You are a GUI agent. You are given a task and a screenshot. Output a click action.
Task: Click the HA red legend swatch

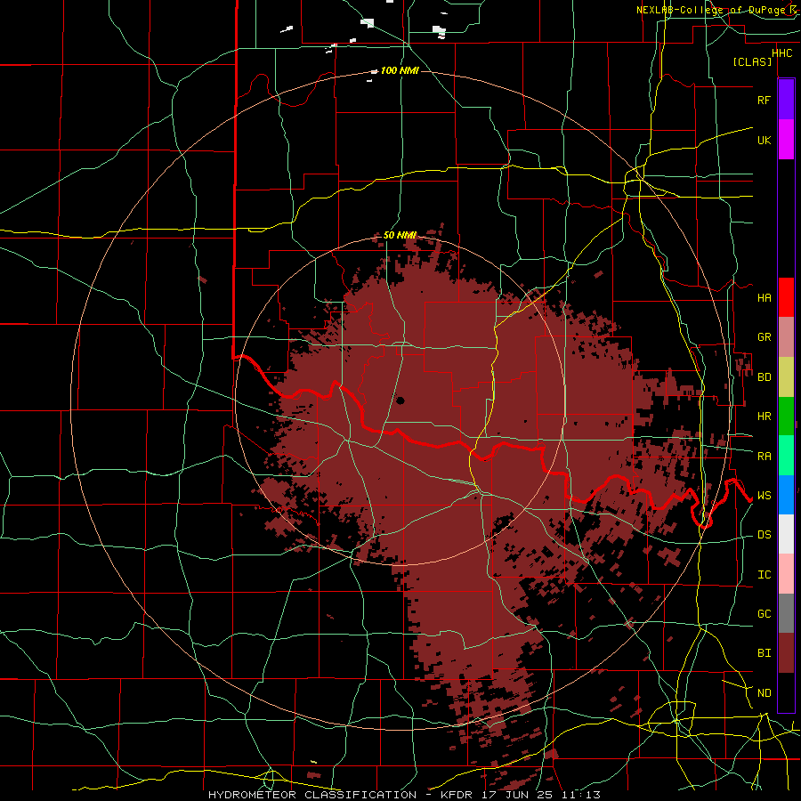pyautogui.click(x=786, y=297)
